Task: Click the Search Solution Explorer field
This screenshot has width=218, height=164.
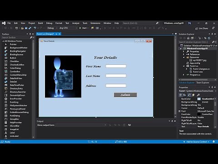Action: click(195, 42)
